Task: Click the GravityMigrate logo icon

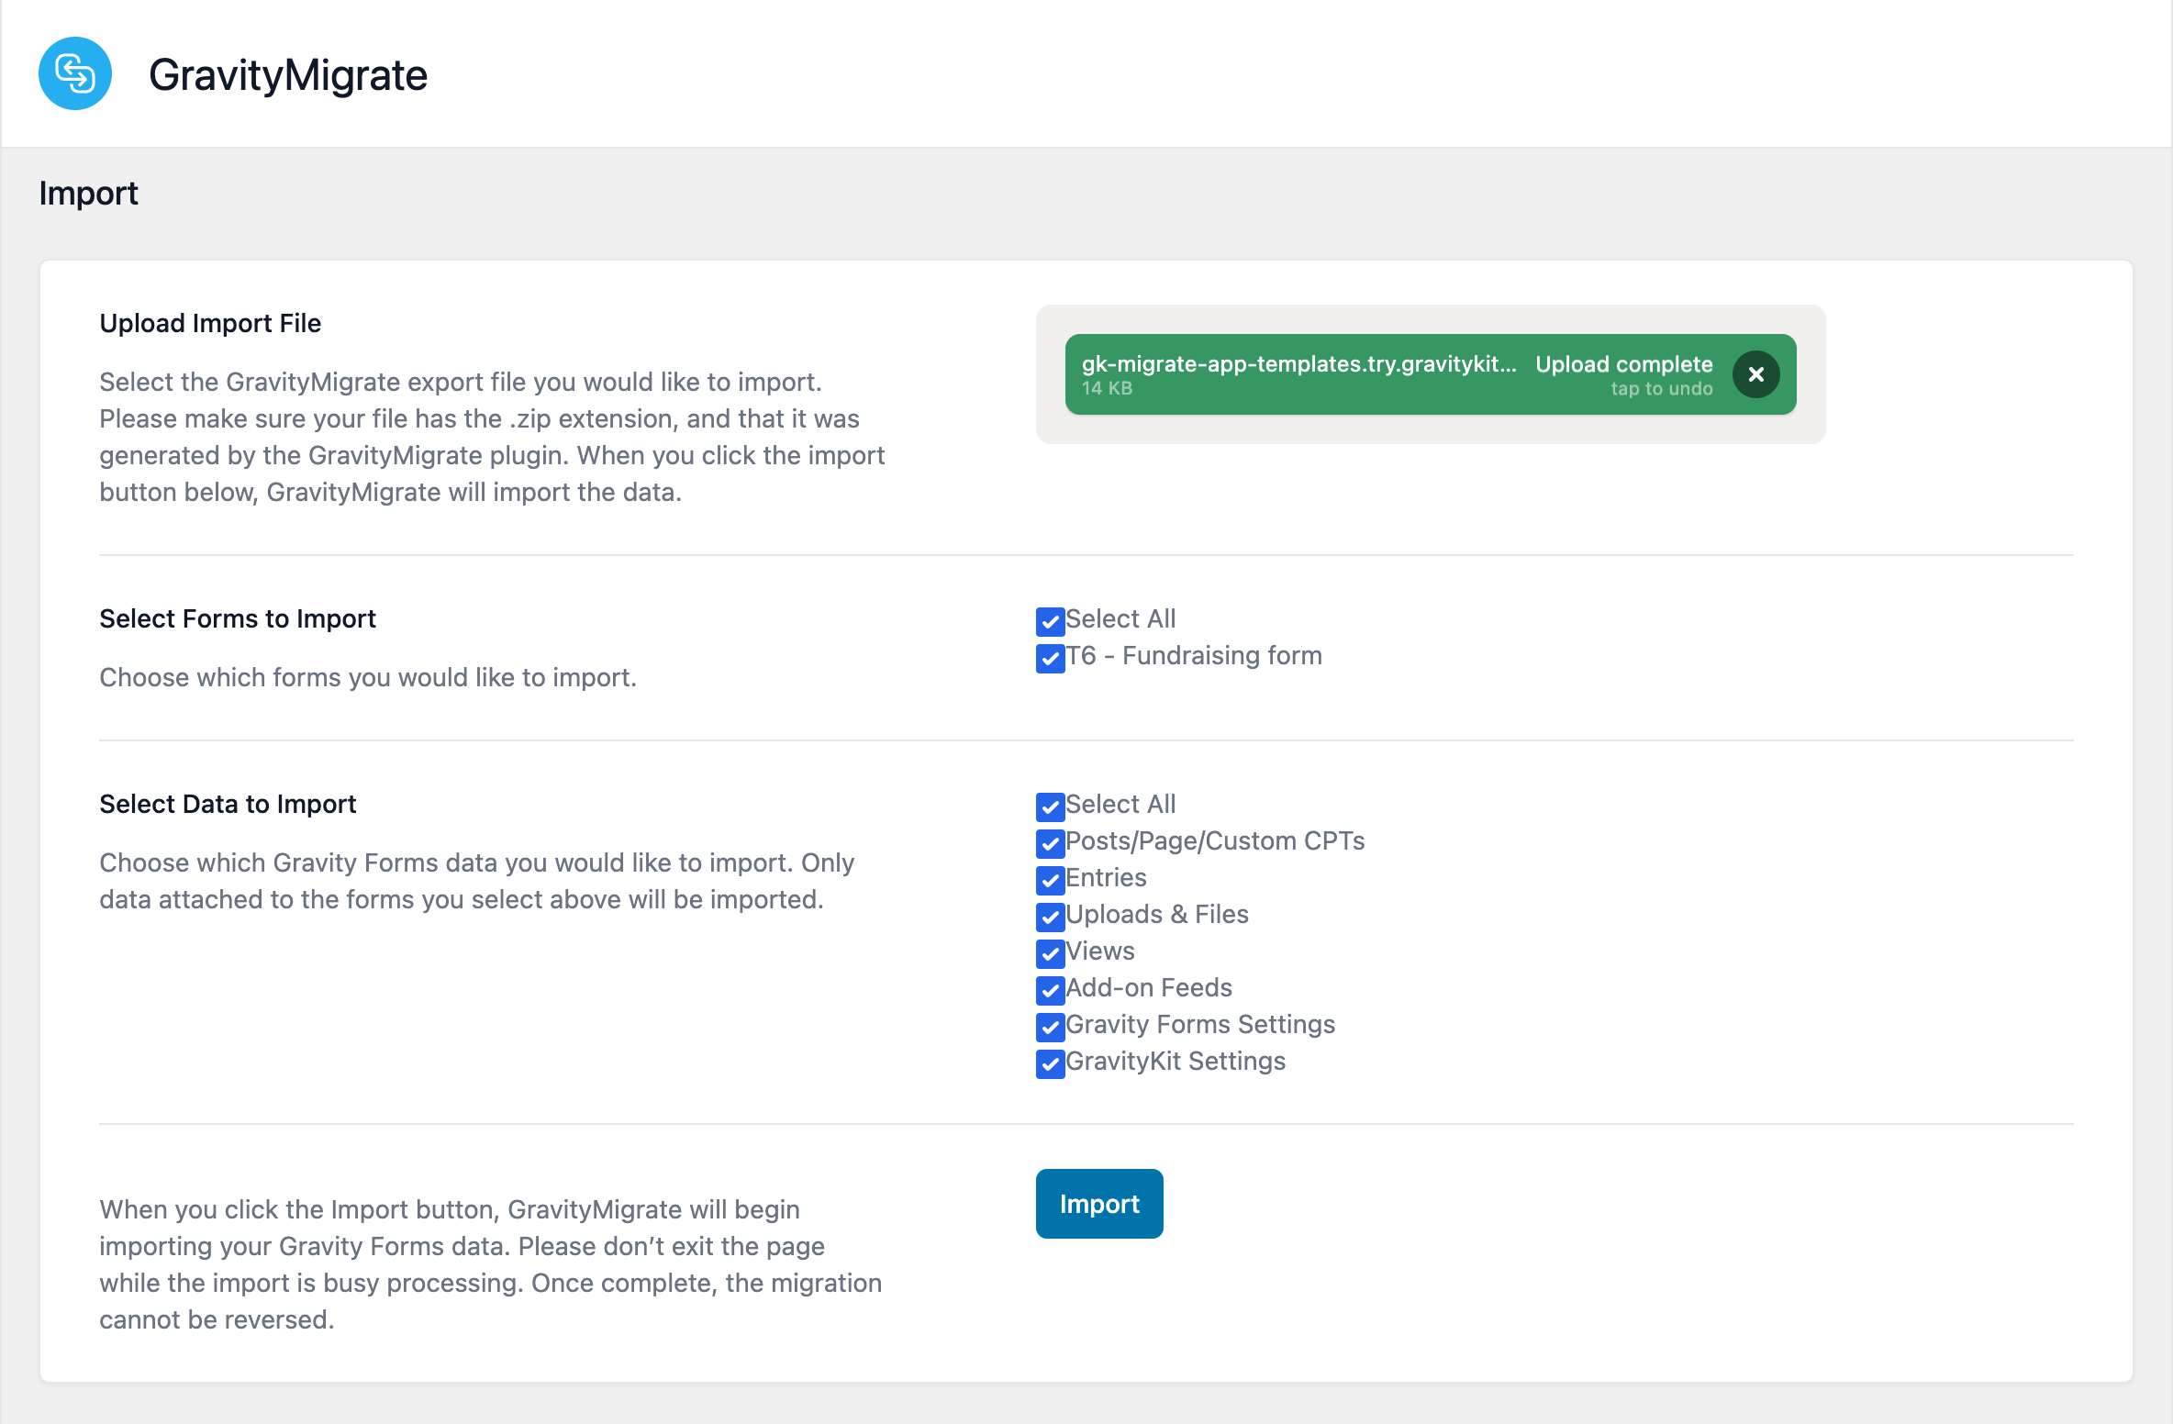Action: pyautogui.click(x=75, y=73)
